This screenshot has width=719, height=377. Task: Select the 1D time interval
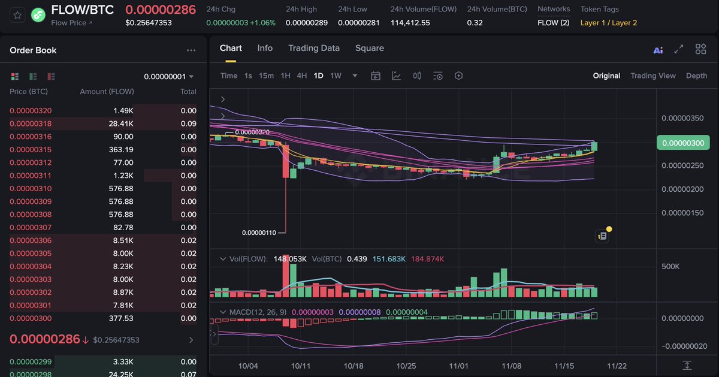[x=319, y=76]
